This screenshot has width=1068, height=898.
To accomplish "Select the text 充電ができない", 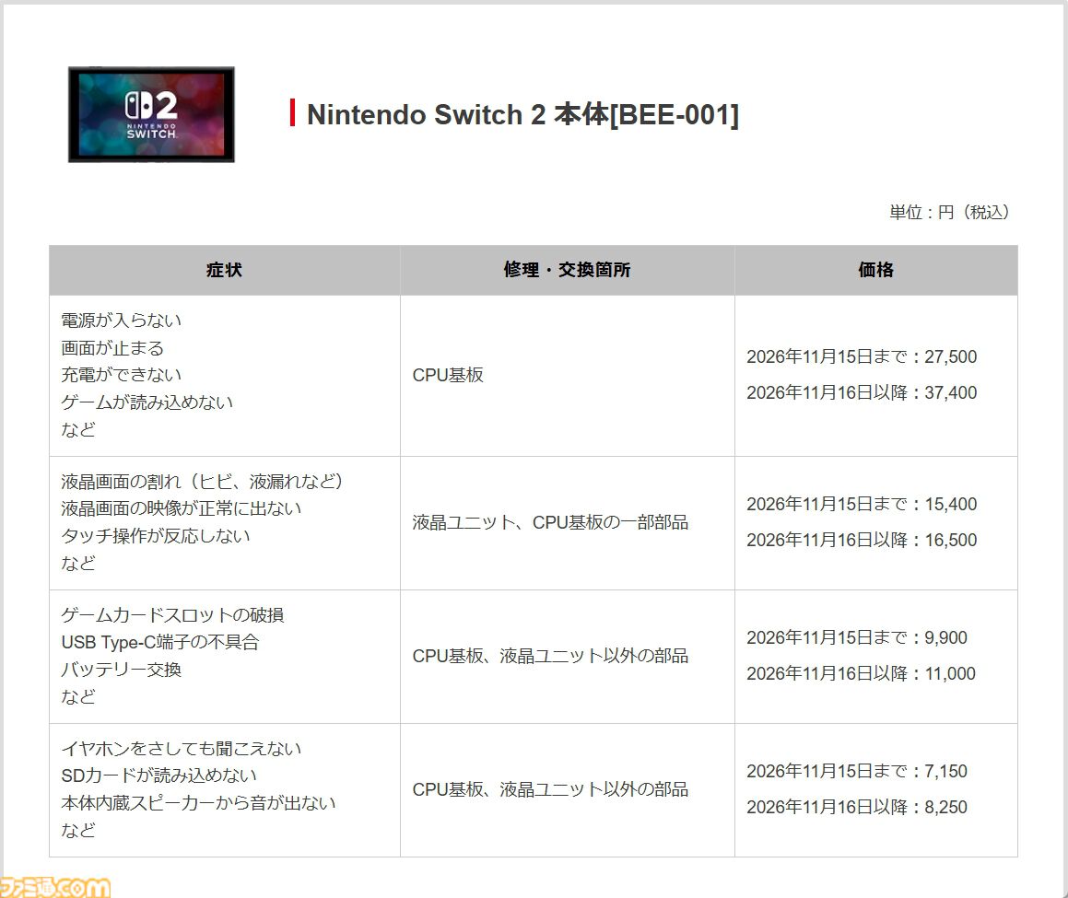I will click(x=122, y=375).
